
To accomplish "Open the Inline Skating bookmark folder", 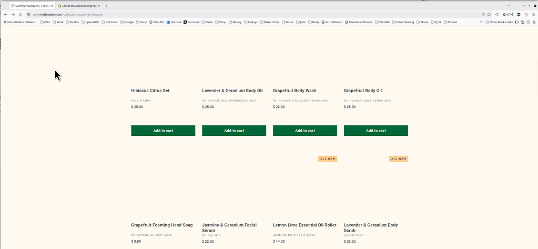I will point(403,22).
